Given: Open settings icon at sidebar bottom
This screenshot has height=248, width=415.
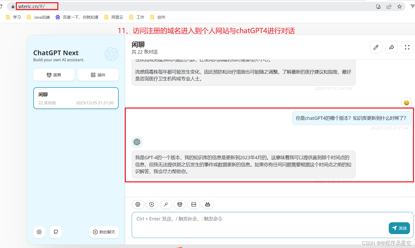Looking at the screenshot, I should tap(39, 232).
